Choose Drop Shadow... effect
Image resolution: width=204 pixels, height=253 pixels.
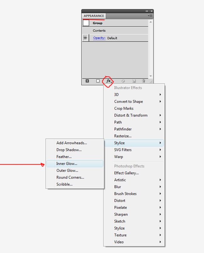click(75, 150)
